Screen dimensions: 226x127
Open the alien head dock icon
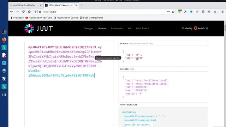(4, 71)
